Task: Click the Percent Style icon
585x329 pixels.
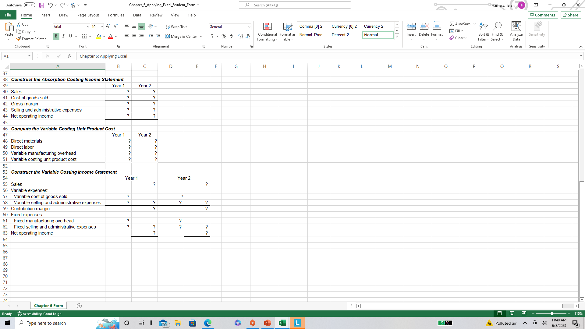Action: (224, 36)
